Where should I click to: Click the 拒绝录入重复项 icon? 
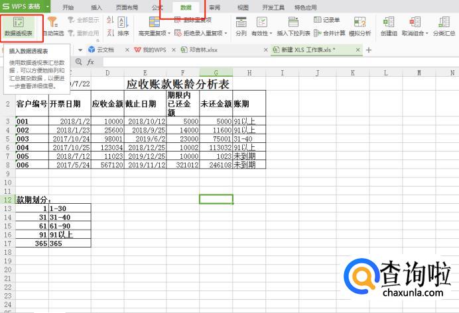tap(178, 32)
